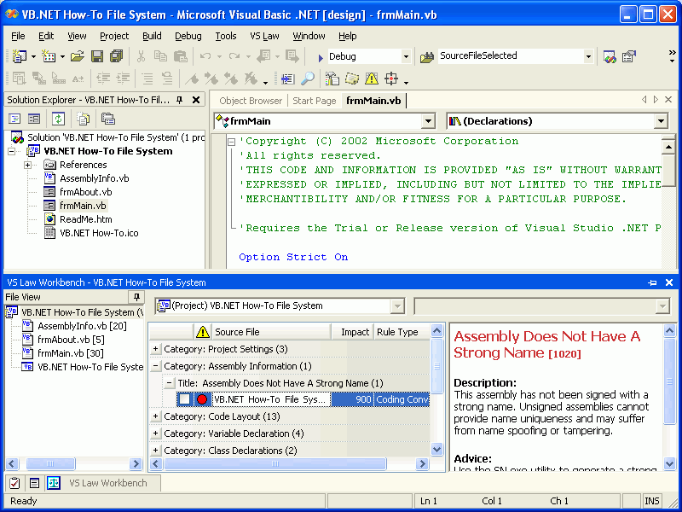Close the Solution Explorer panel
The width and height of the screenshot is (682, 512).
[x=196, y=100]
